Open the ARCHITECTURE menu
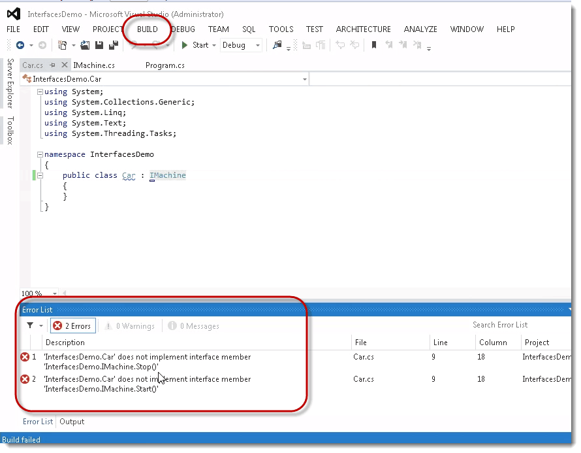This screenshot has height=453, width=581. (363, 29)
